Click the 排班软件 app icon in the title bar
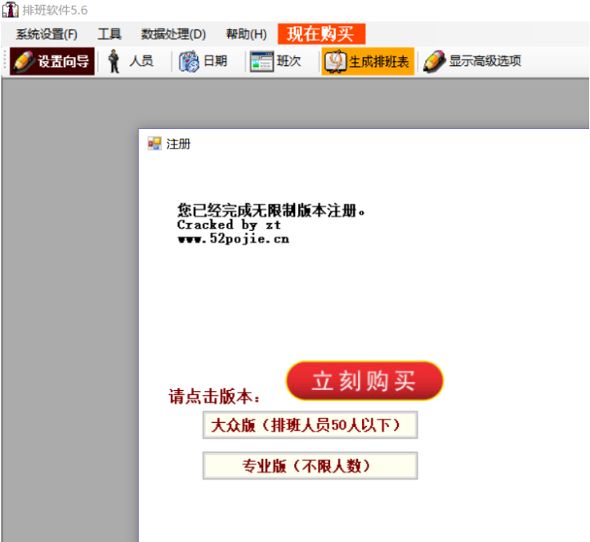 [x=11, y=10]
